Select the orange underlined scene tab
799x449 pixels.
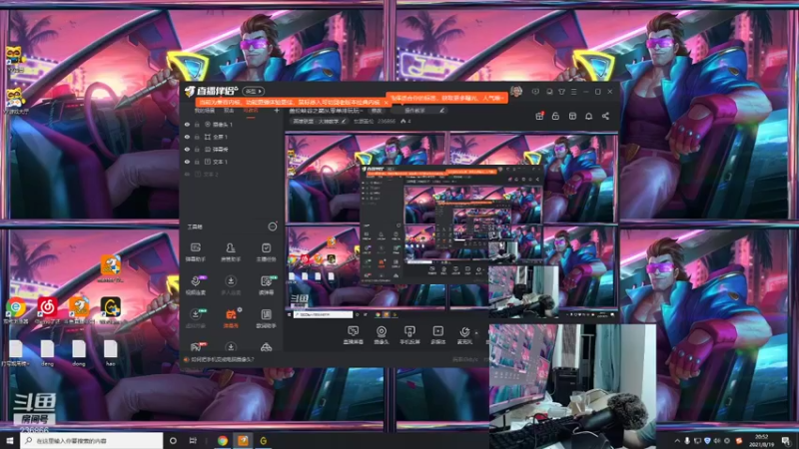(251, 111)
